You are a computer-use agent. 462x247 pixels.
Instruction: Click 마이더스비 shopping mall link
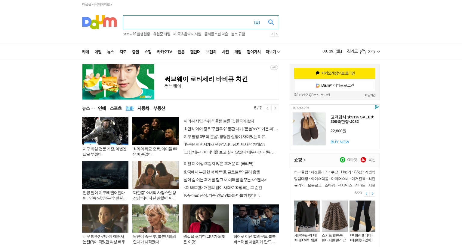pyautogui.click(x=340, y=179)
